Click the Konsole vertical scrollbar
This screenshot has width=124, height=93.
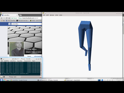[x=41, y=68]
